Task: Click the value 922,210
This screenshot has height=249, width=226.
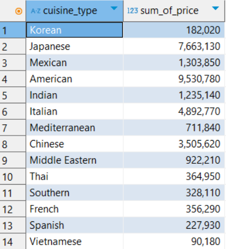Action: click(203, 160)
